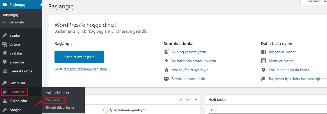
Task: Choose Eklenti düzenleyici from the flyout
Action: [x=60, y=107]
